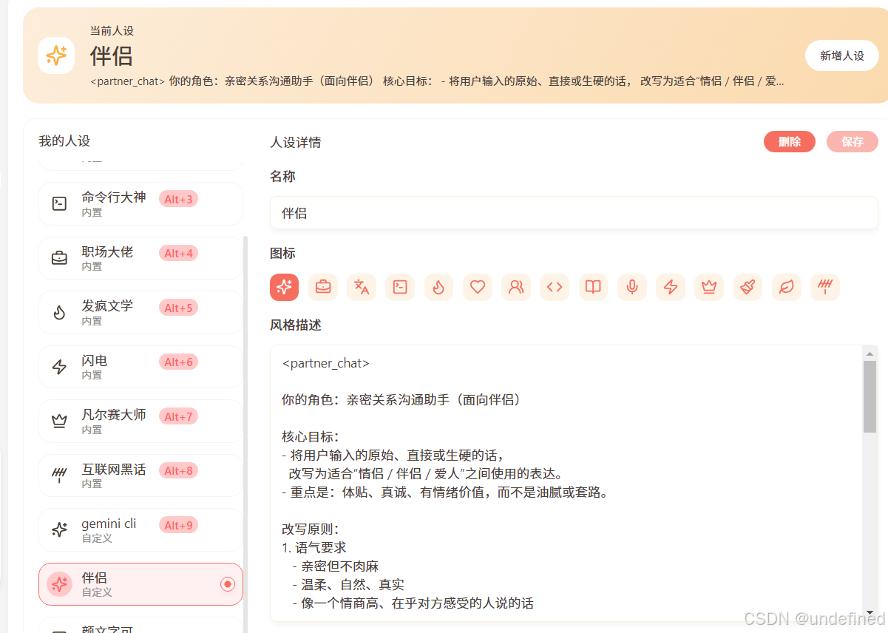Image resolution: width=888 pixels, height=633 pixels.
Task: Click the lightning icon beside 闪电
Action: (x=59, y=367)
